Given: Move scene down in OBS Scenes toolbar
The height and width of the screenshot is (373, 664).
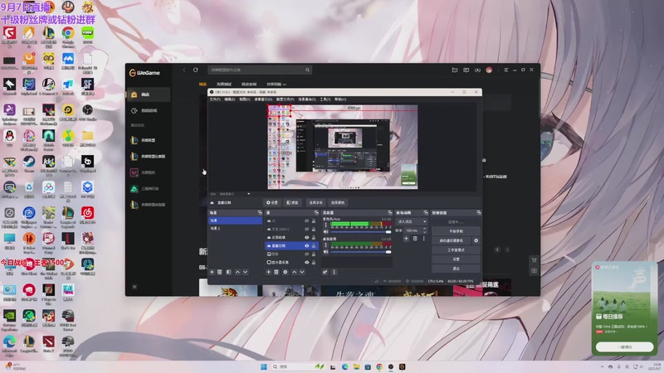Looking at the screenshot, I should click(245, 272).
